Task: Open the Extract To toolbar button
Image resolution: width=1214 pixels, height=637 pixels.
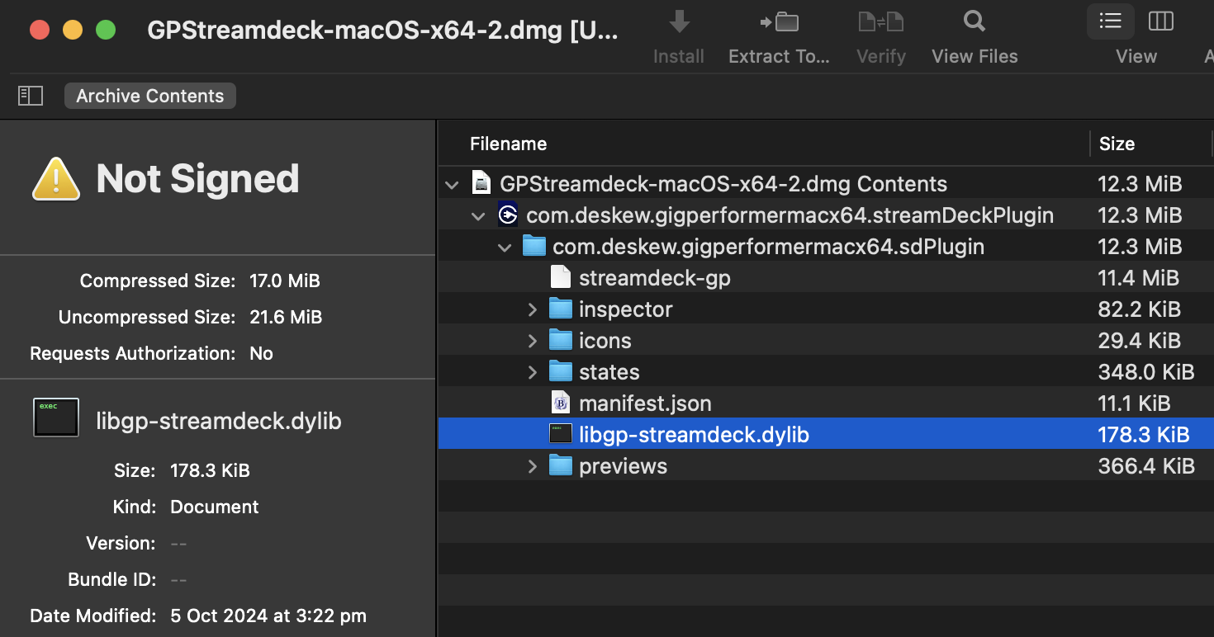Action: pyautogui.click(x=778, y=23)
